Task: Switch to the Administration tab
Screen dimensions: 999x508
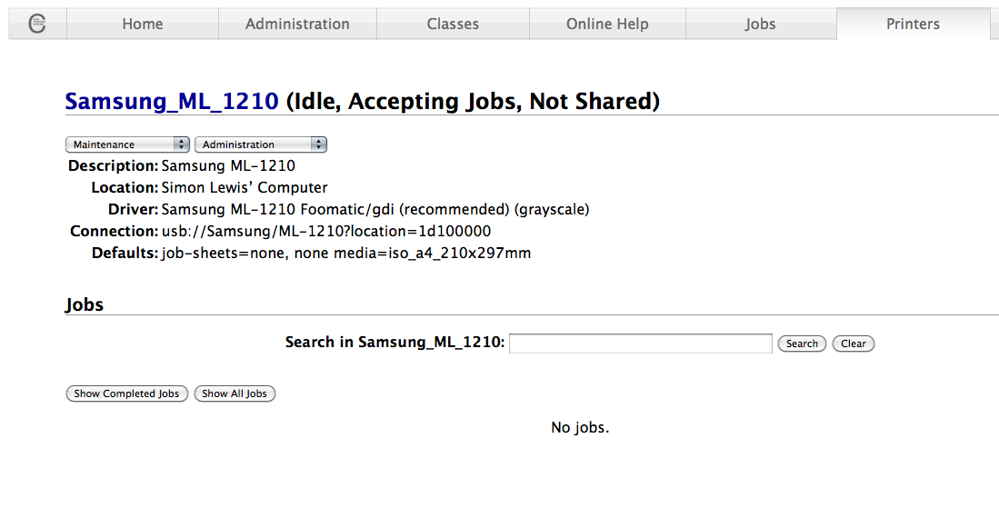Action: click(297, 24)
